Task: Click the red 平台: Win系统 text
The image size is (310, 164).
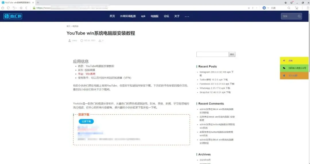Action: [87, 74]
